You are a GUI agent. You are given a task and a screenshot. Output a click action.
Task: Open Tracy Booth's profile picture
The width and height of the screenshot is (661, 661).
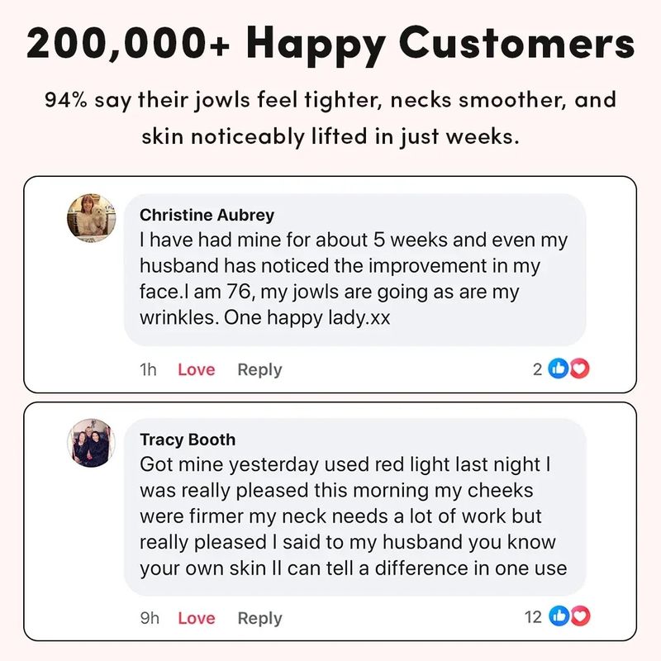tap(92, 443)
